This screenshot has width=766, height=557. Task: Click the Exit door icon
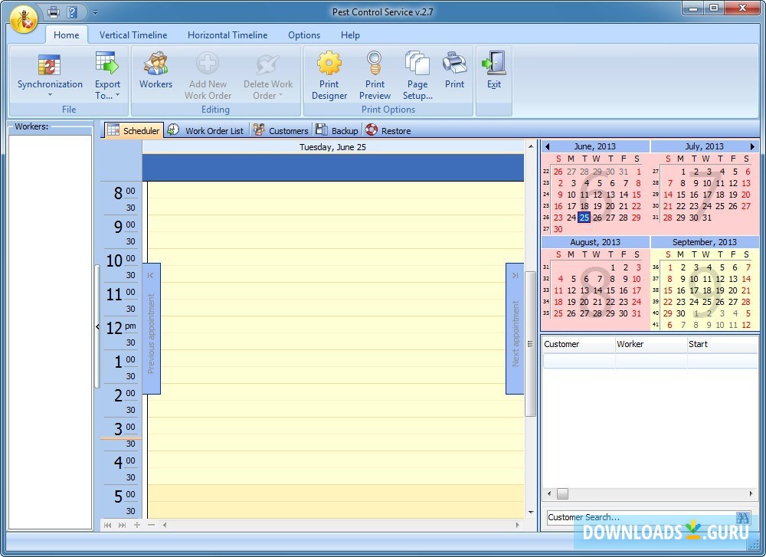[494, 64]
